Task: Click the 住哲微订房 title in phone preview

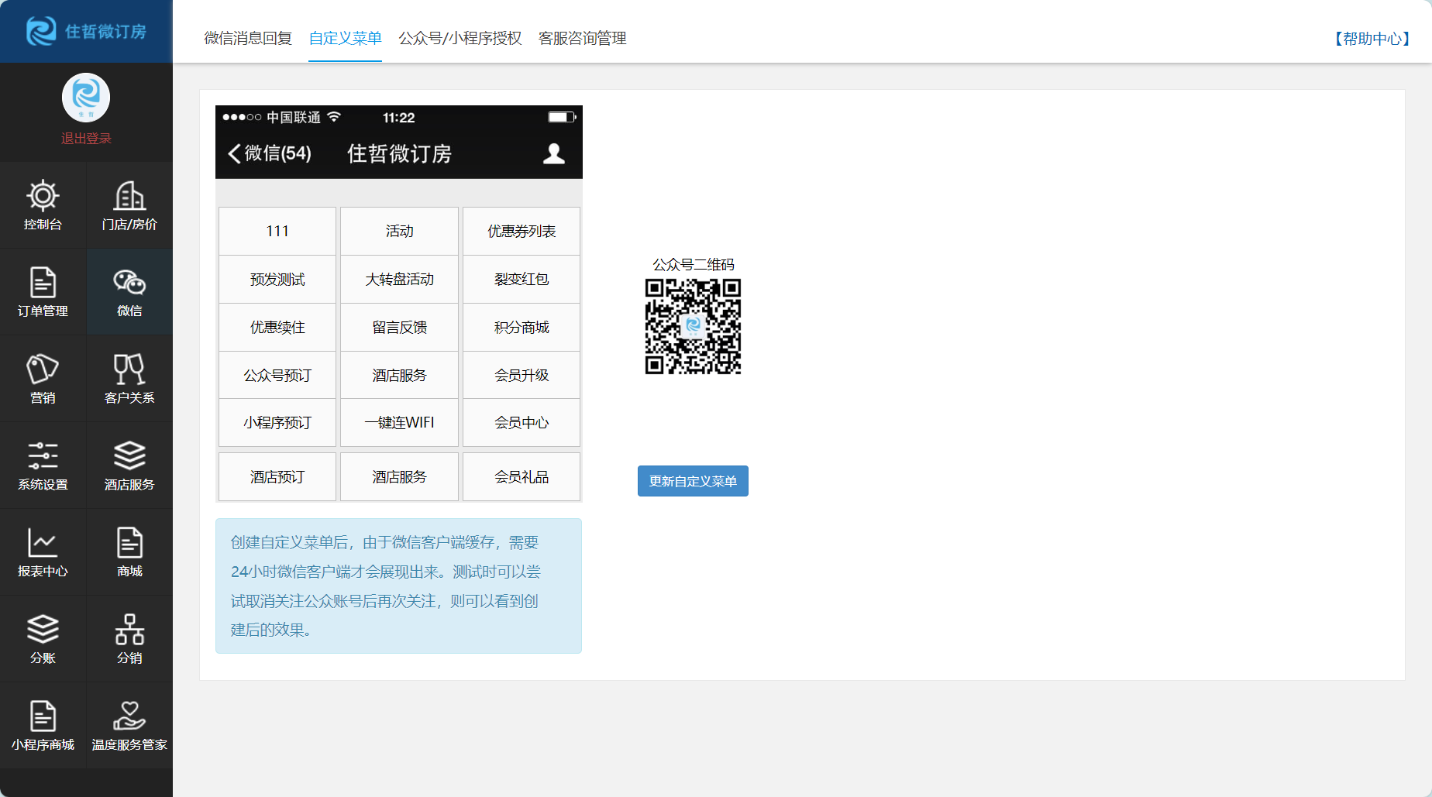Action: [399, 153]
